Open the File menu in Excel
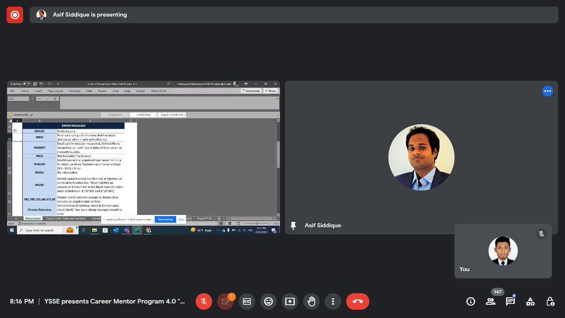Image resolution: width=565 pixels, height=318 pixels. pos(12,90)
